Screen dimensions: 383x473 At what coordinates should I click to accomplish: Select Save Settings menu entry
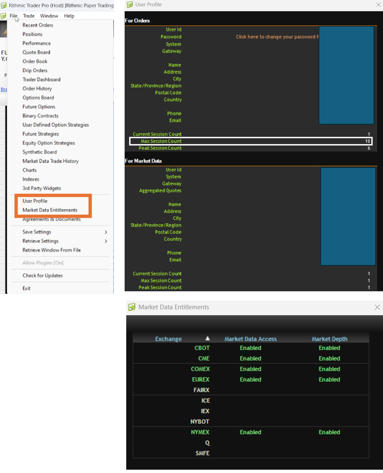tap(37, 232)
